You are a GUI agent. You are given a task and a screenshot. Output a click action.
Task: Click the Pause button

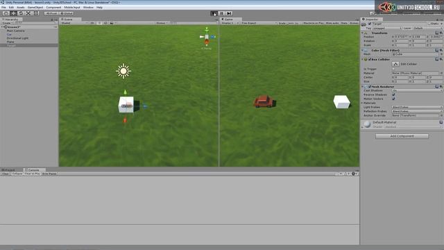pyautogui.click(x=221, y=13)
